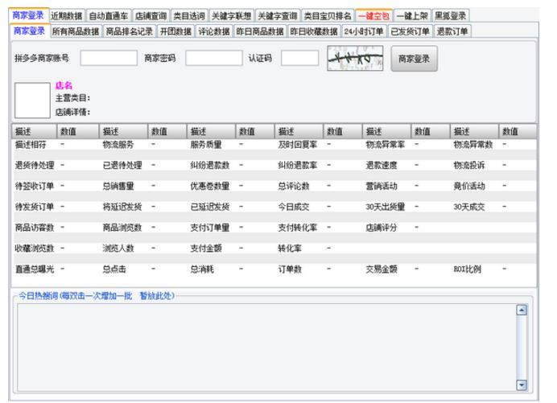Open the 店铺查询 tab

pos(151,15)
